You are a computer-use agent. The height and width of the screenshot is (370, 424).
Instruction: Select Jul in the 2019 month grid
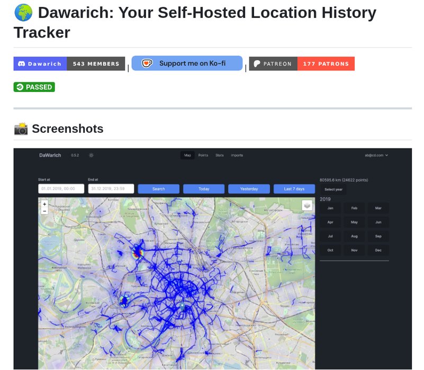tap(330, 236)
